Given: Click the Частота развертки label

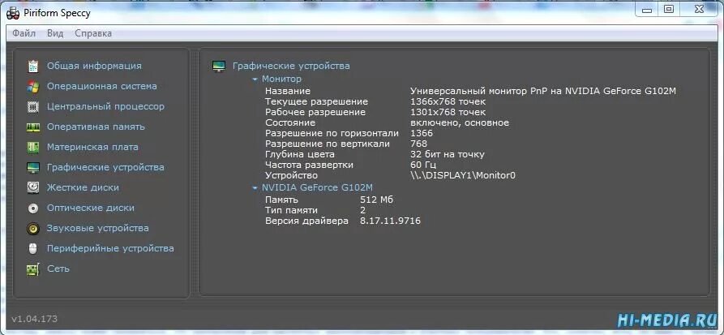Looking at the screenshot, I should (x=310, y=165).
